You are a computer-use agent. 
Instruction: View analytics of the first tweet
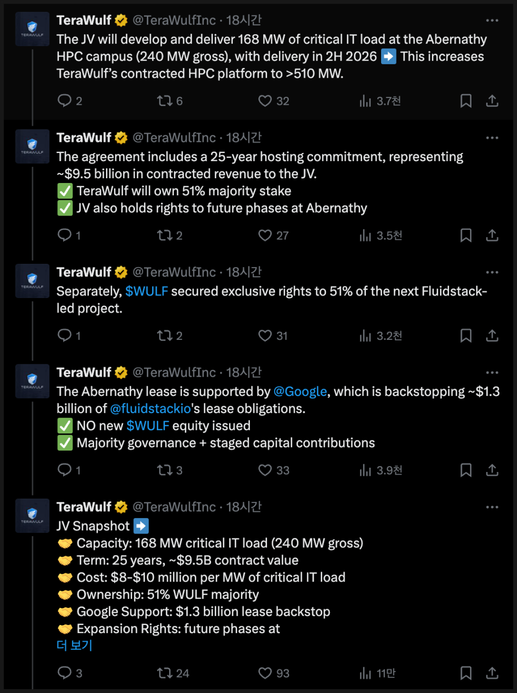366,101
